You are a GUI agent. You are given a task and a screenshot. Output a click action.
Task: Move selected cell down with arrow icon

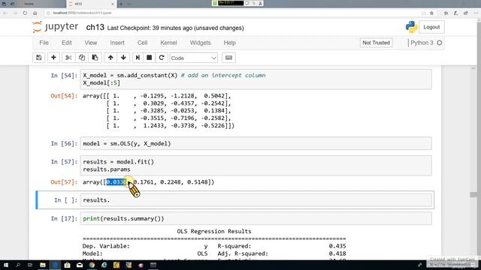coord(123,58)
